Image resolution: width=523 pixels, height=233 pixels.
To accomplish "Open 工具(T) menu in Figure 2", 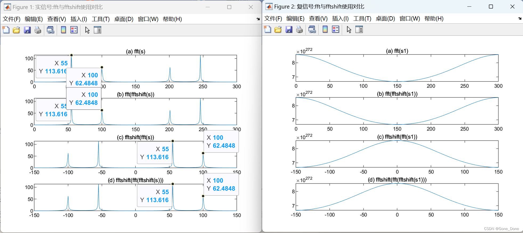I will (x=362, y=19).
